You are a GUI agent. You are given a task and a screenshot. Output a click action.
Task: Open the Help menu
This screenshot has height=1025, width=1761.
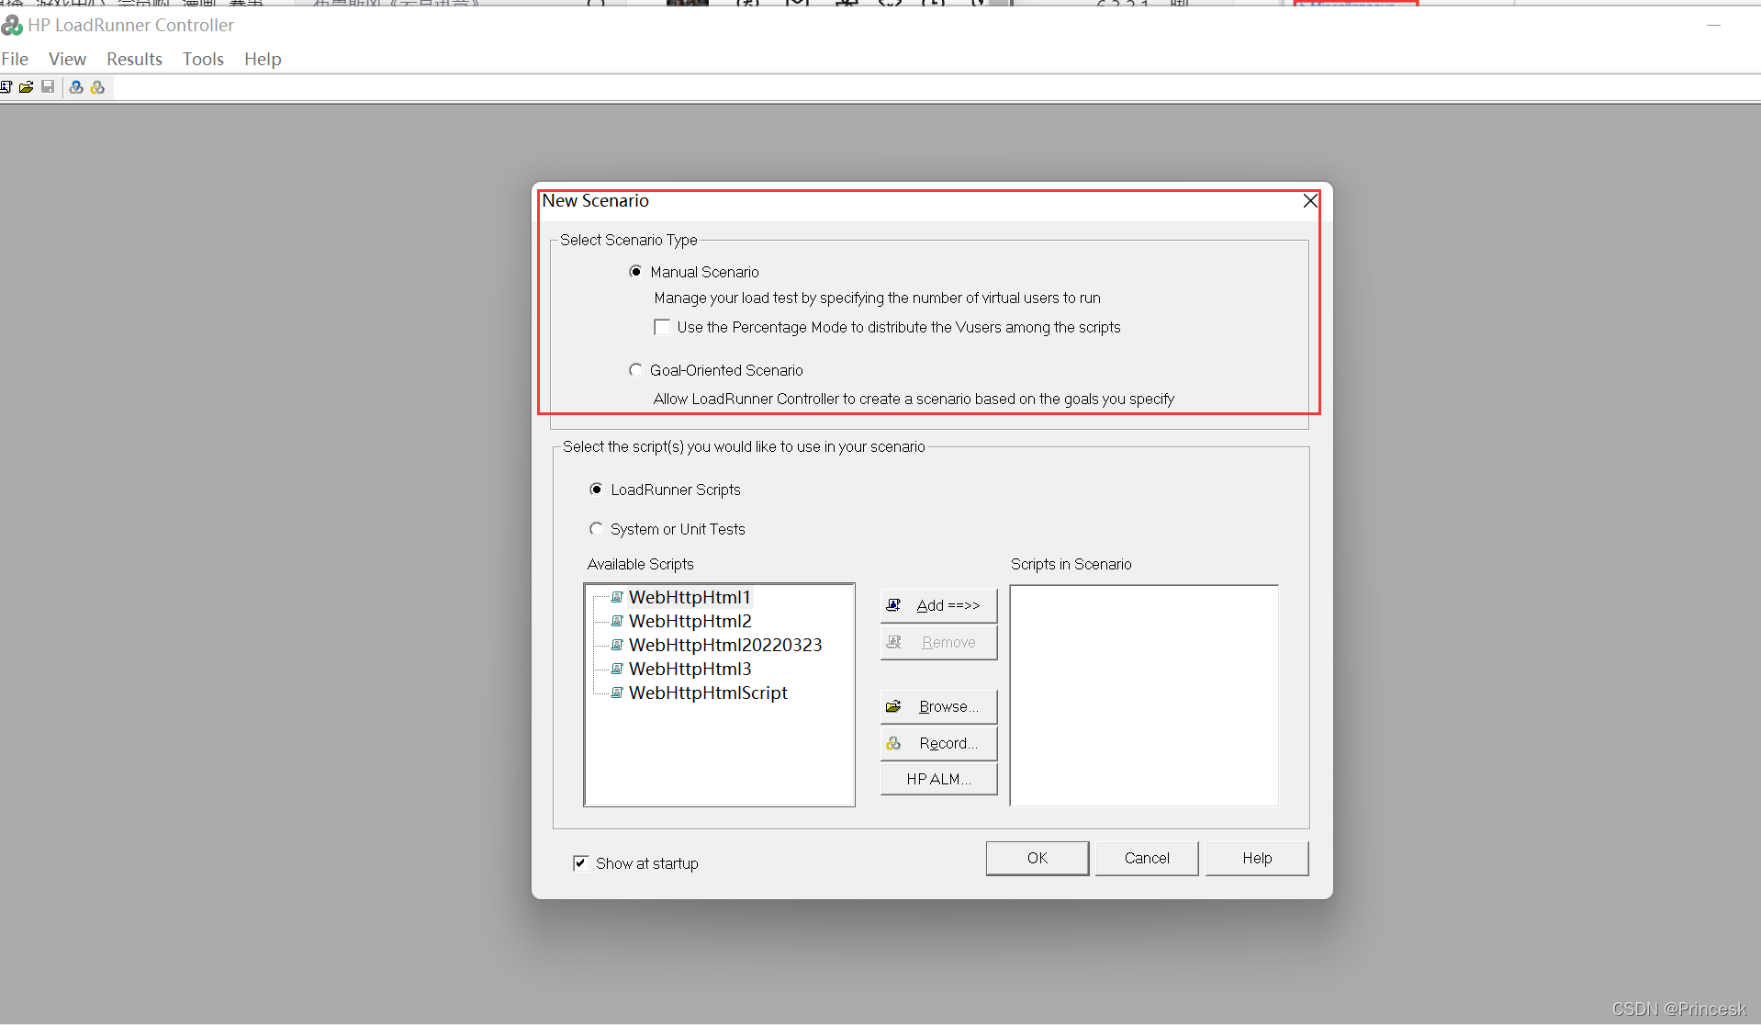pyautogui.click(x=263, y=59)
